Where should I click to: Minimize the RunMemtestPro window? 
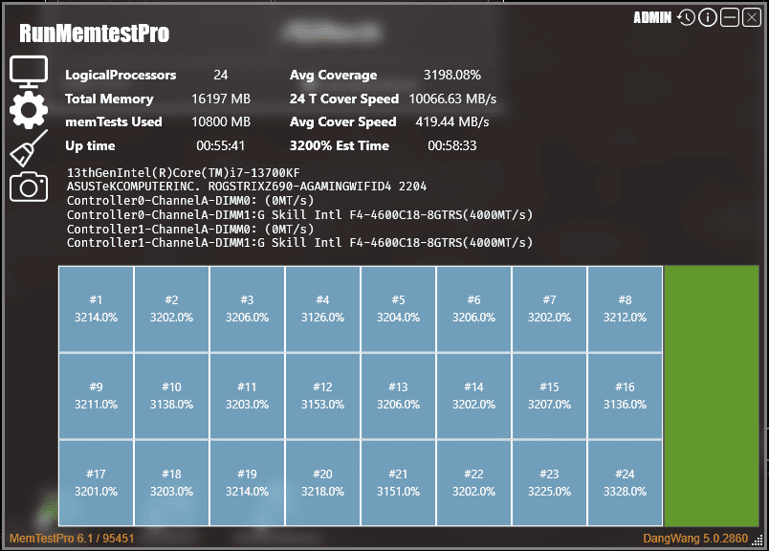click(729, 17)
